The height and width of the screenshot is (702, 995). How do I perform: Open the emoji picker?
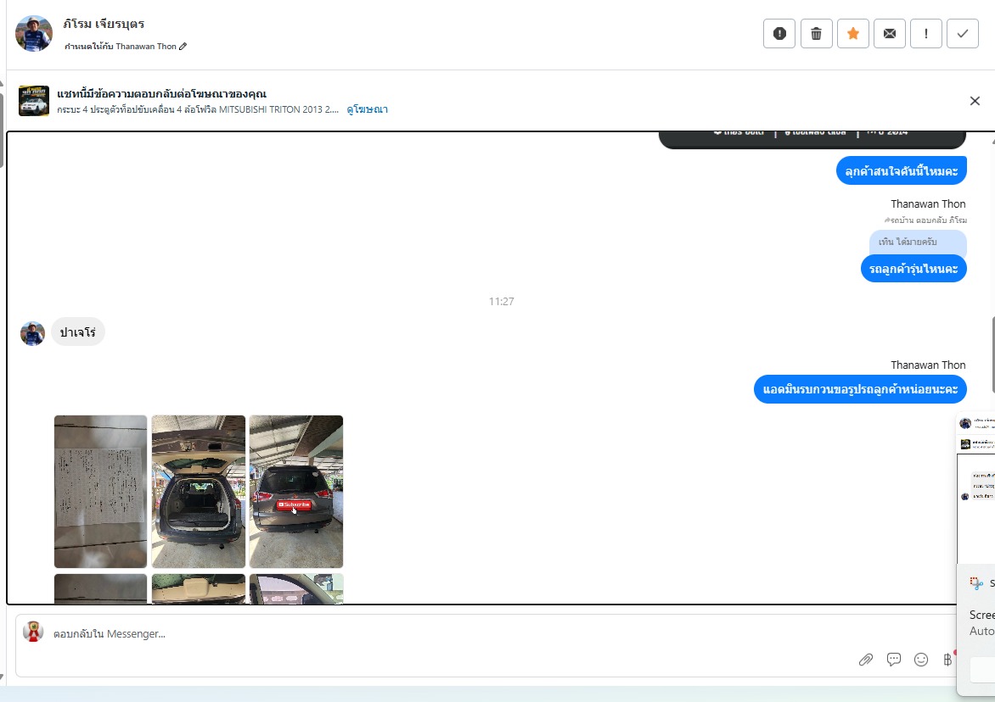tap(921, 660)
